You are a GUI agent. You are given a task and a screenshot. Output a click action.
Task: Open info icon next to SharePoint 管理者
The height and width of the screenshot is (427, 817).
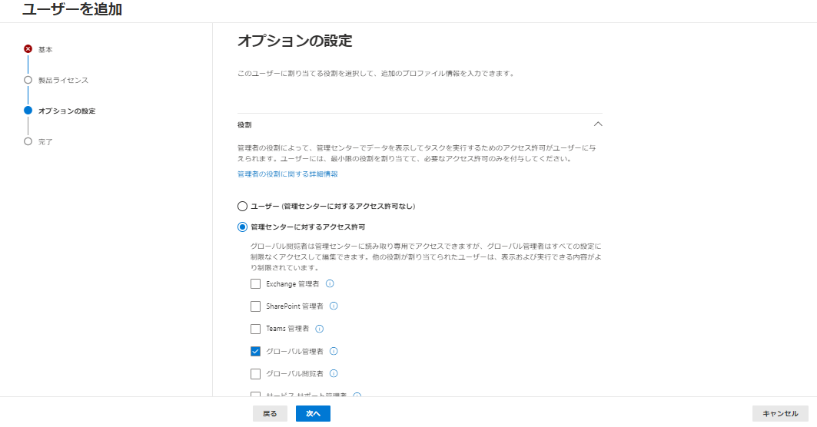pos(334,306)
